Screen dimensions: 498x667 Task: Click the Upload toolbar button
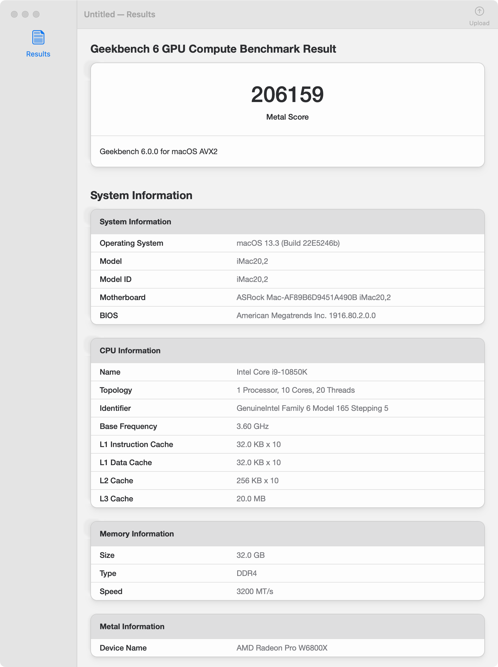(x=479, y=16)
